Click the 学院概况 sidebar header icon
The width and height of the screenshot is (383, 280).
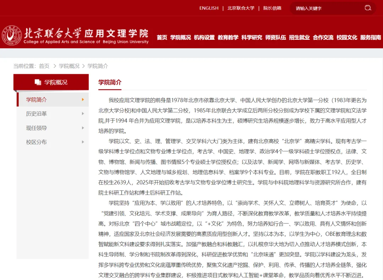(38, 82)
